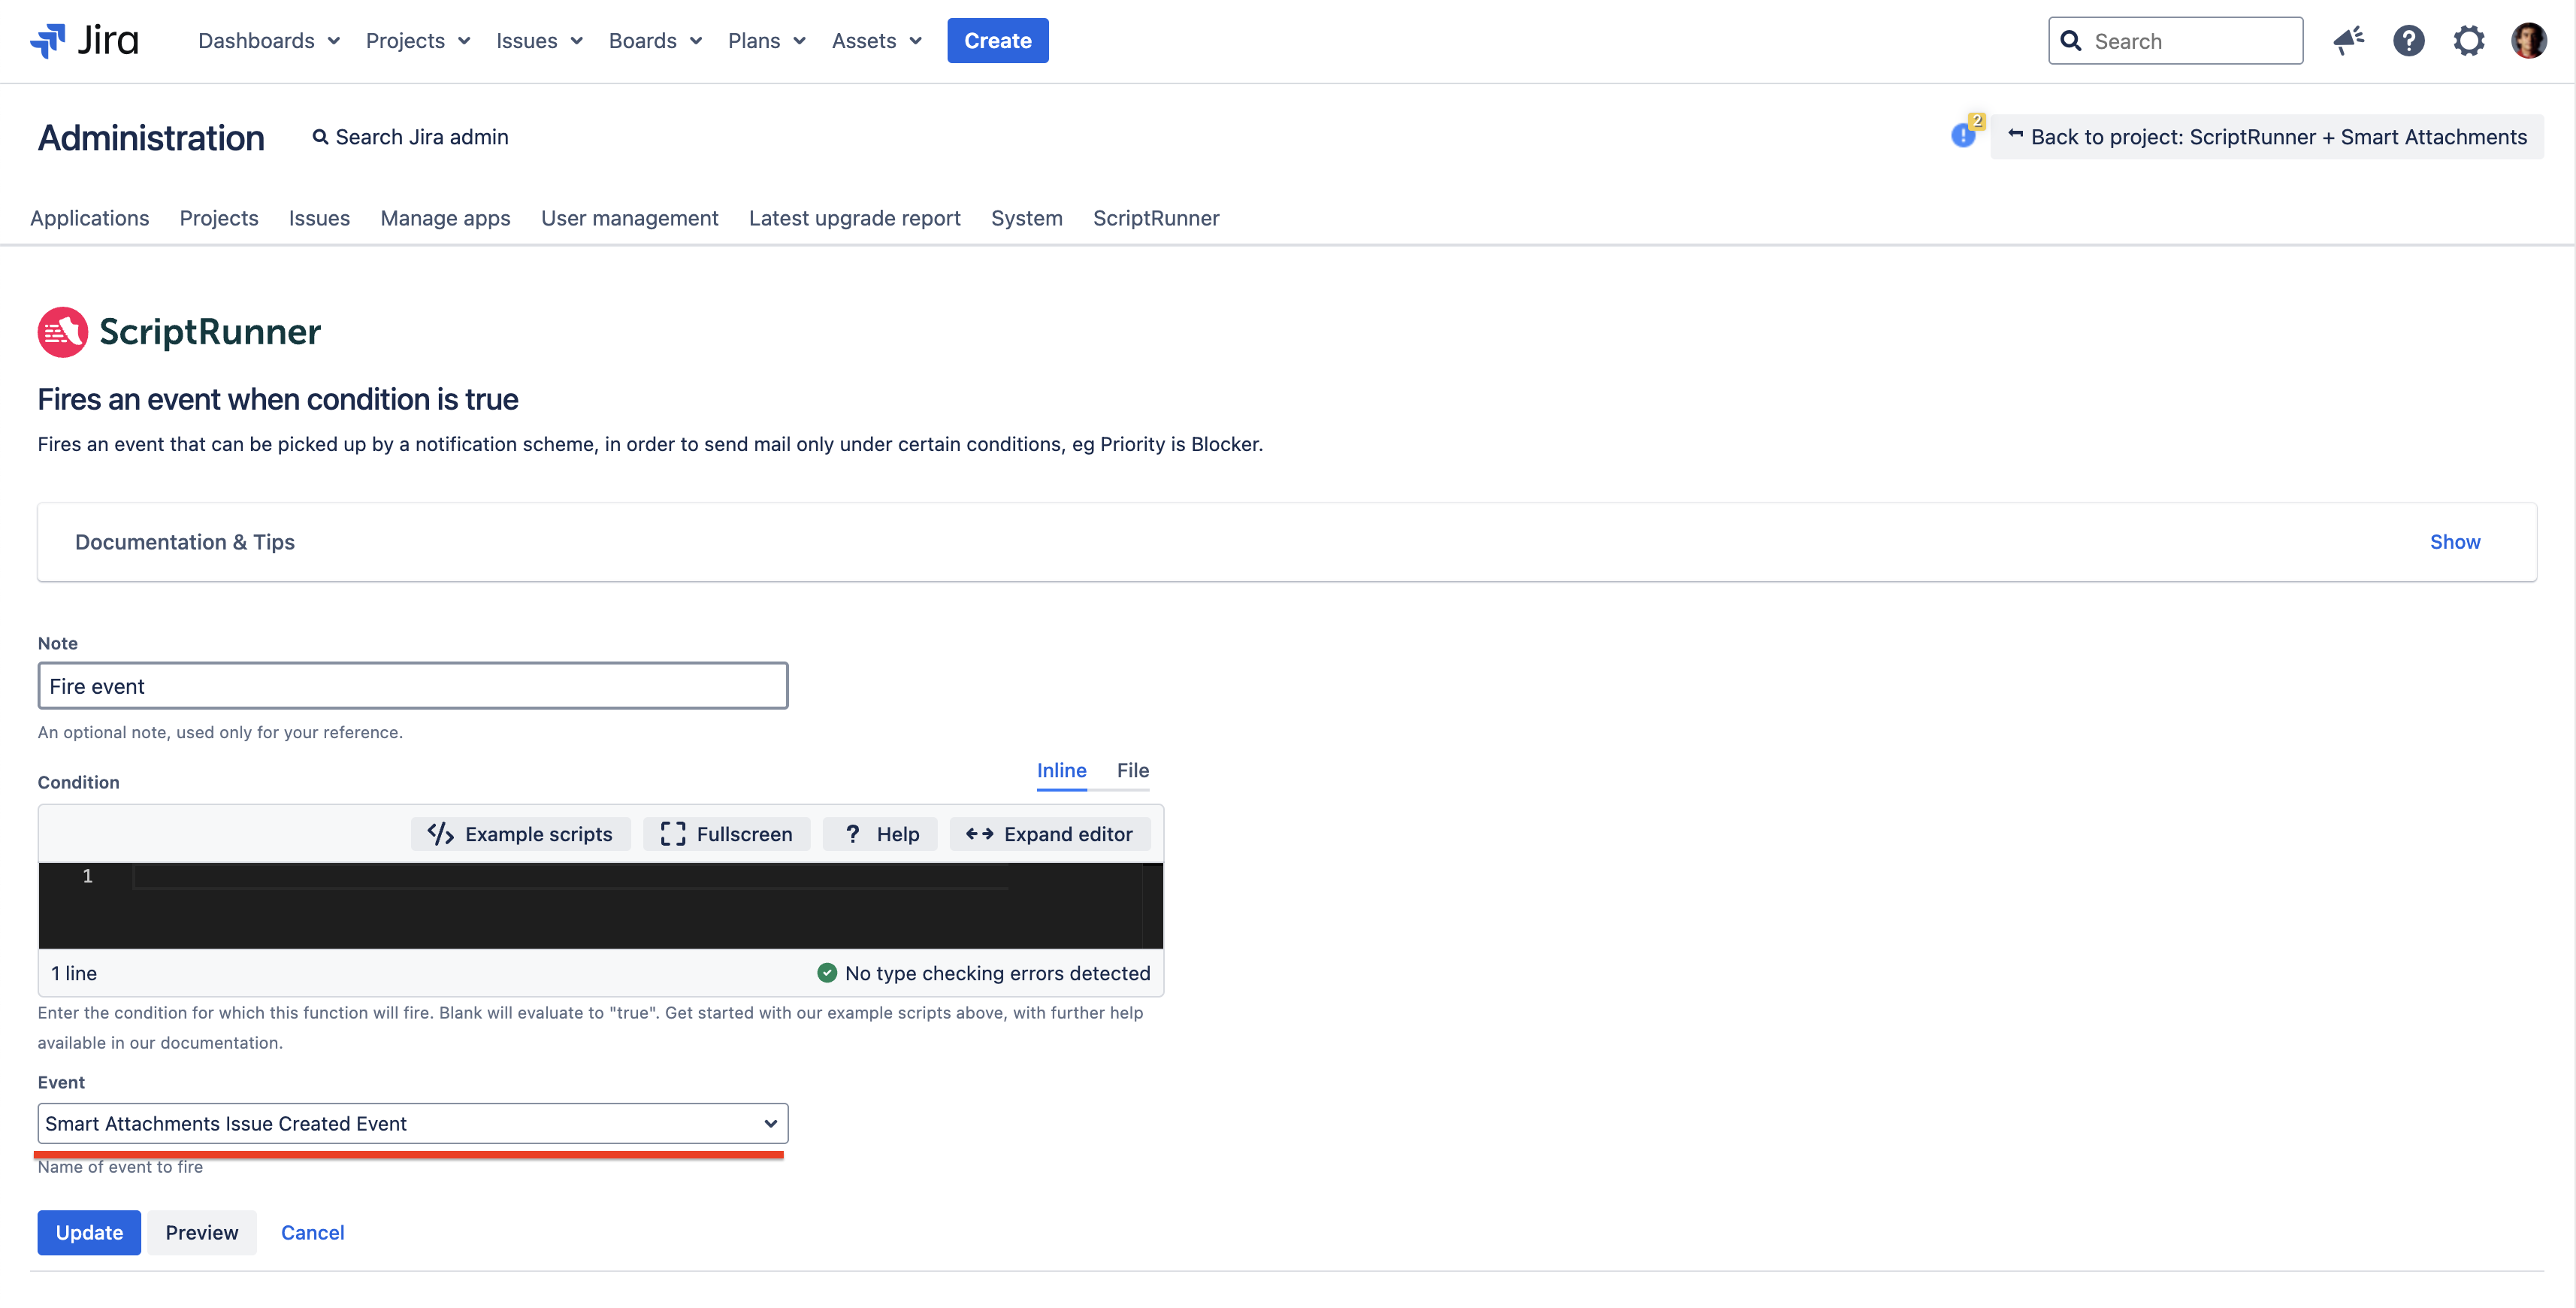
Task: Expand the Plans menu
Action: click(x=766, y=41)
